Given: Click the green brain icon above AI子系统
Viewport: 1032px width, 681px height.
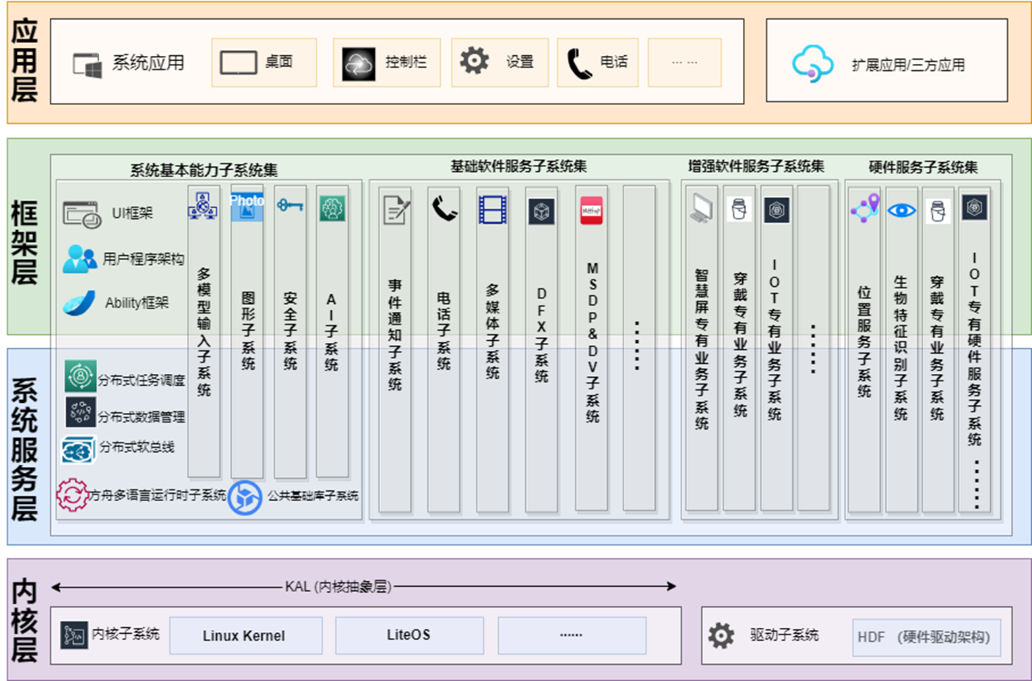Looking at the screenshot, I should tap(332, 208).
